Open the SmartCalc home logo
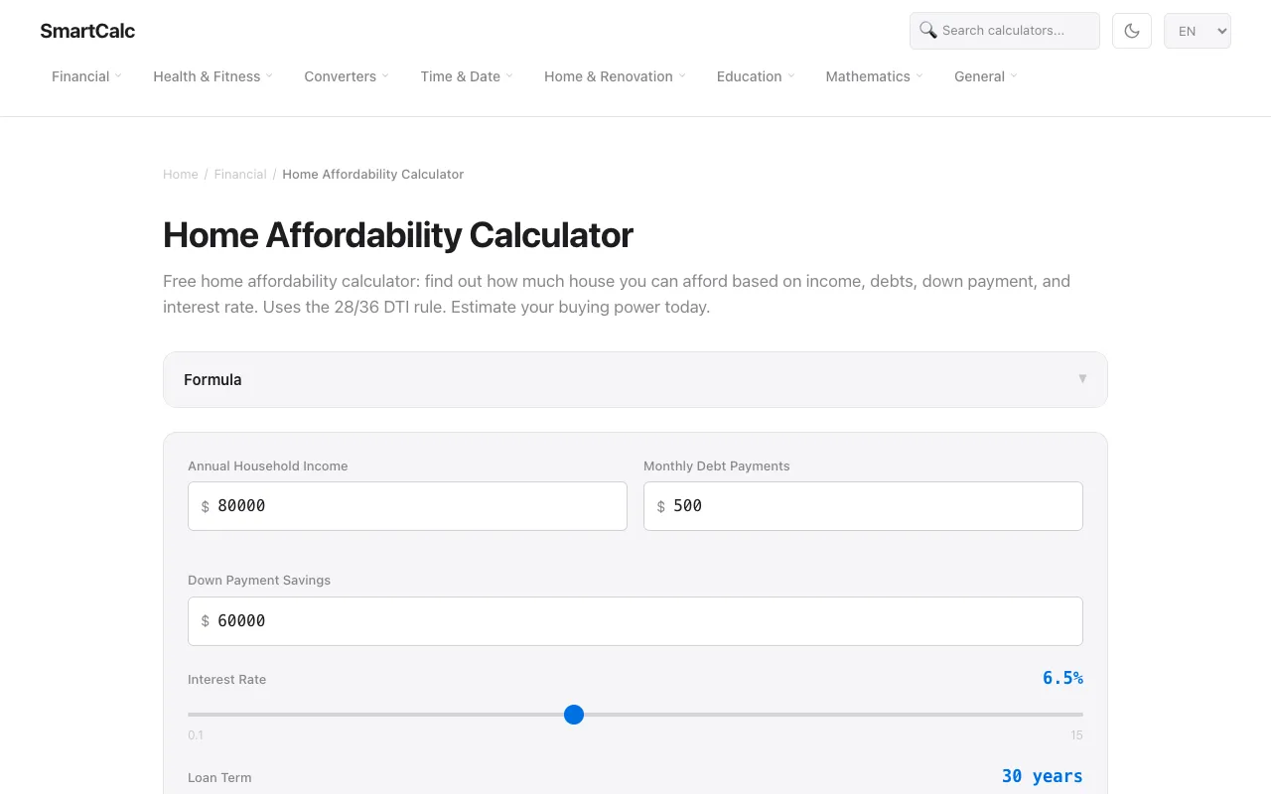Screen dimensions: 1271x794 pyautogui.click(x=87, y=31)
